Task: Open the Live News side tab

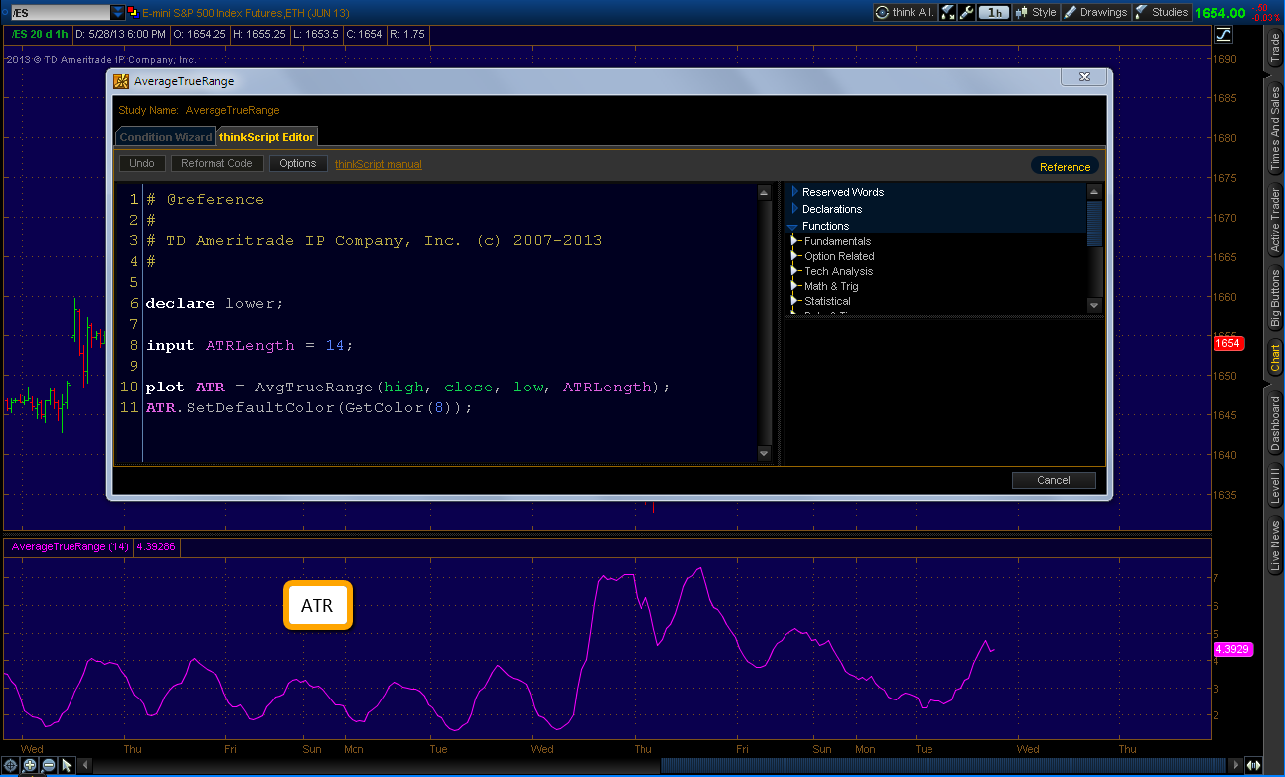Action: tap(1275, 545)
